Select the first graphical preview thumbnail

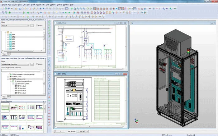[x=5, y=107]
